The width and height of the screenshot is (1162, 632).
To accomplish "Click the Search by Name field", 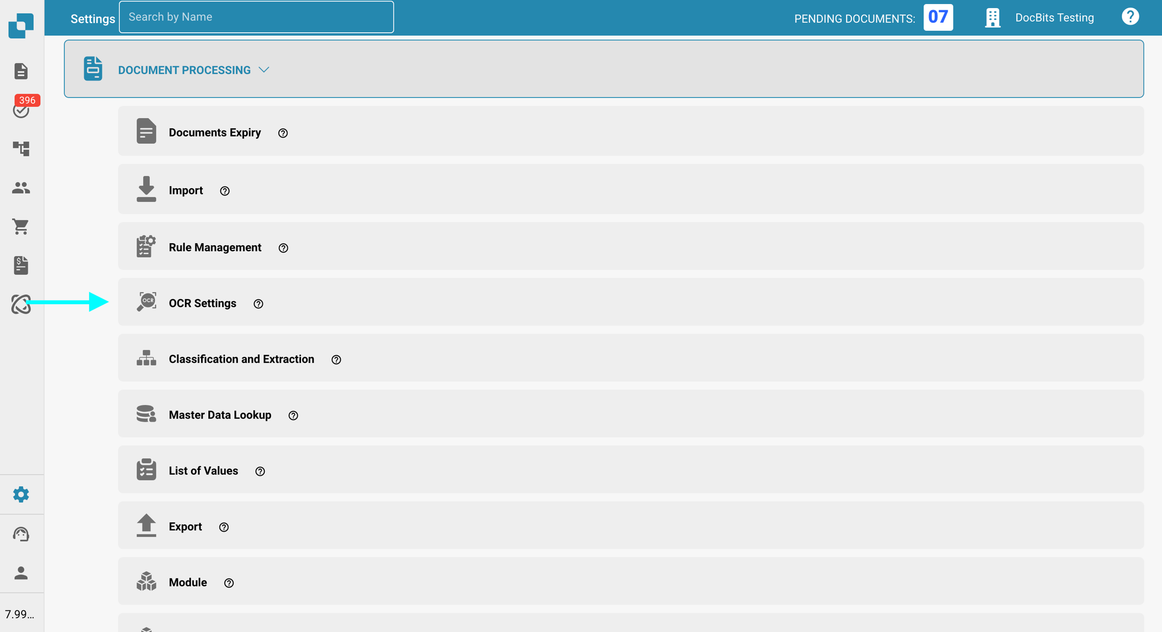I will pyautogui.click(x=256, y=17).
